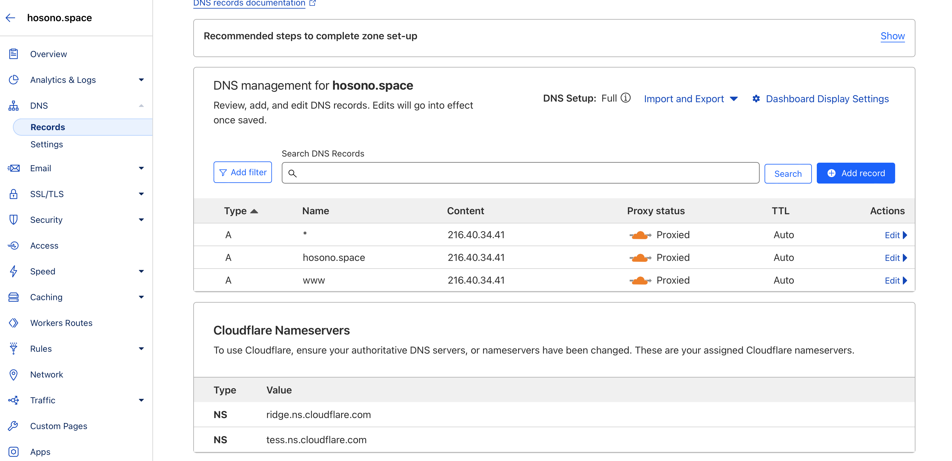Click the Content column header

click(x=465, y=211)
